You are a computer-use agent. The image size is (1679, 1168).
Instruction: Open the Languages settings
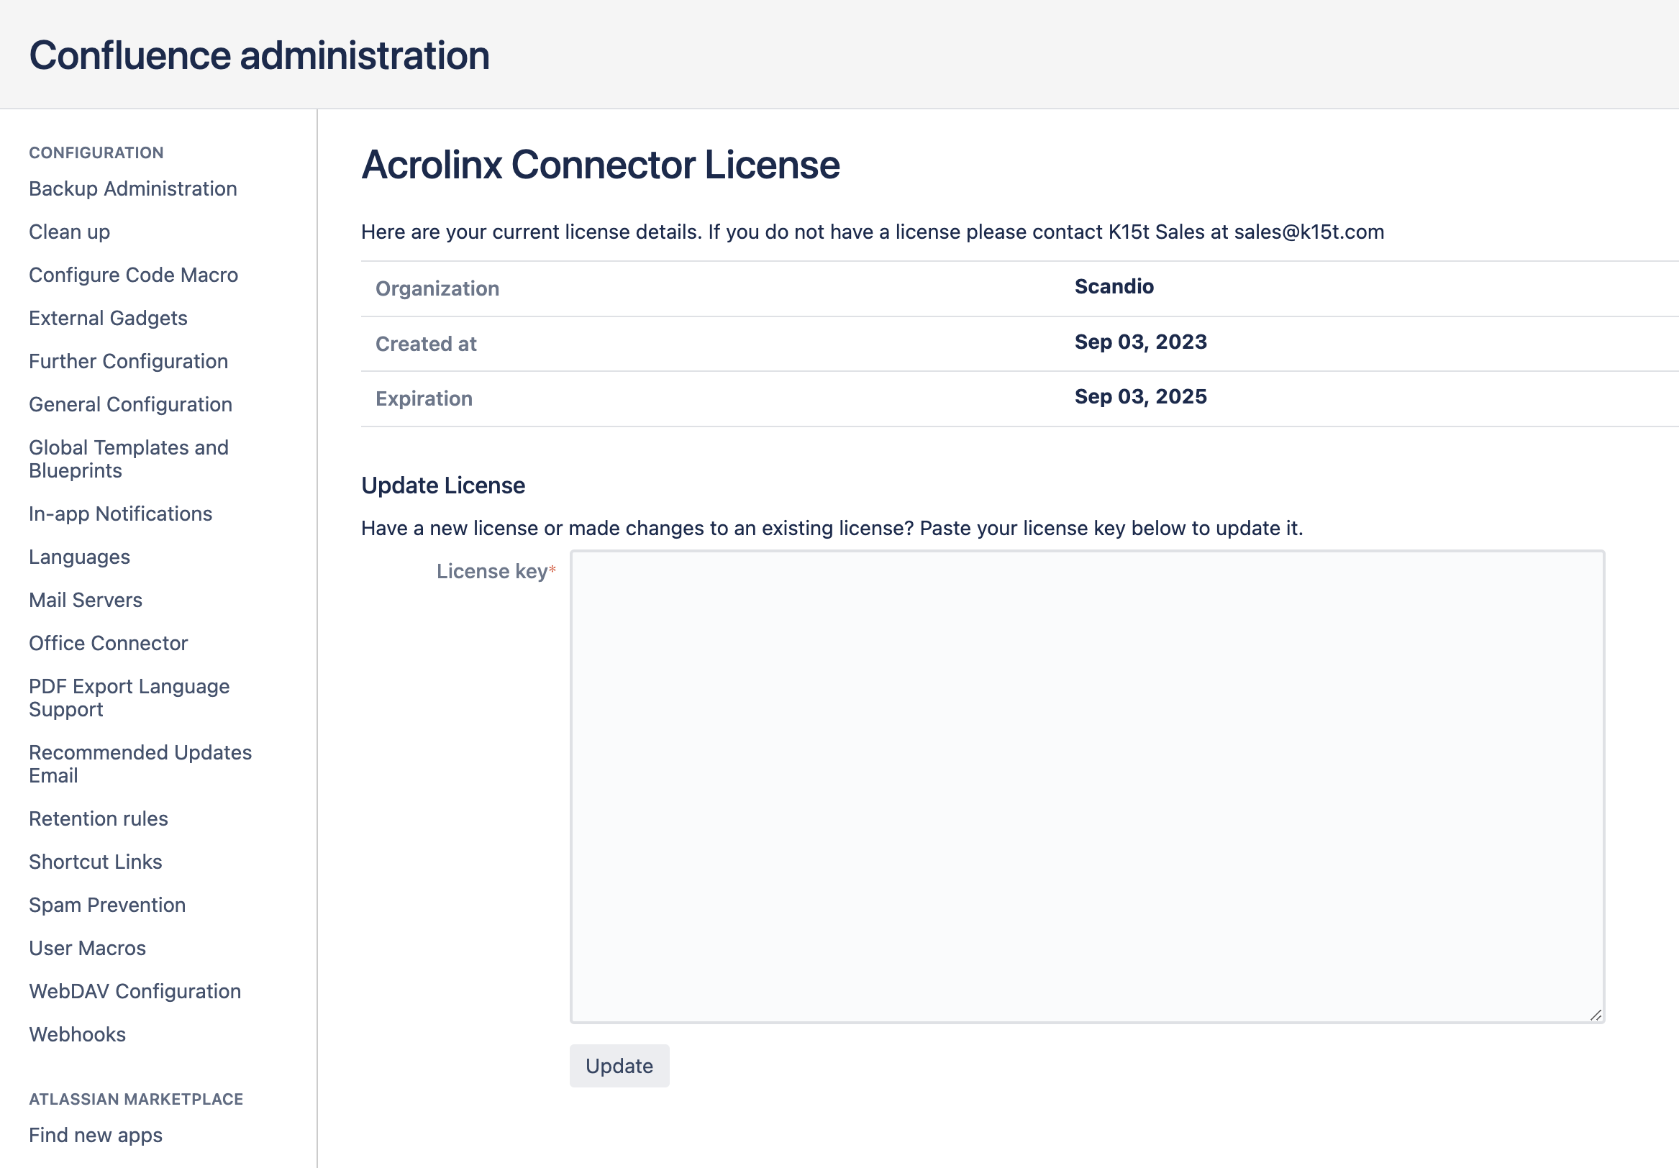79,557
